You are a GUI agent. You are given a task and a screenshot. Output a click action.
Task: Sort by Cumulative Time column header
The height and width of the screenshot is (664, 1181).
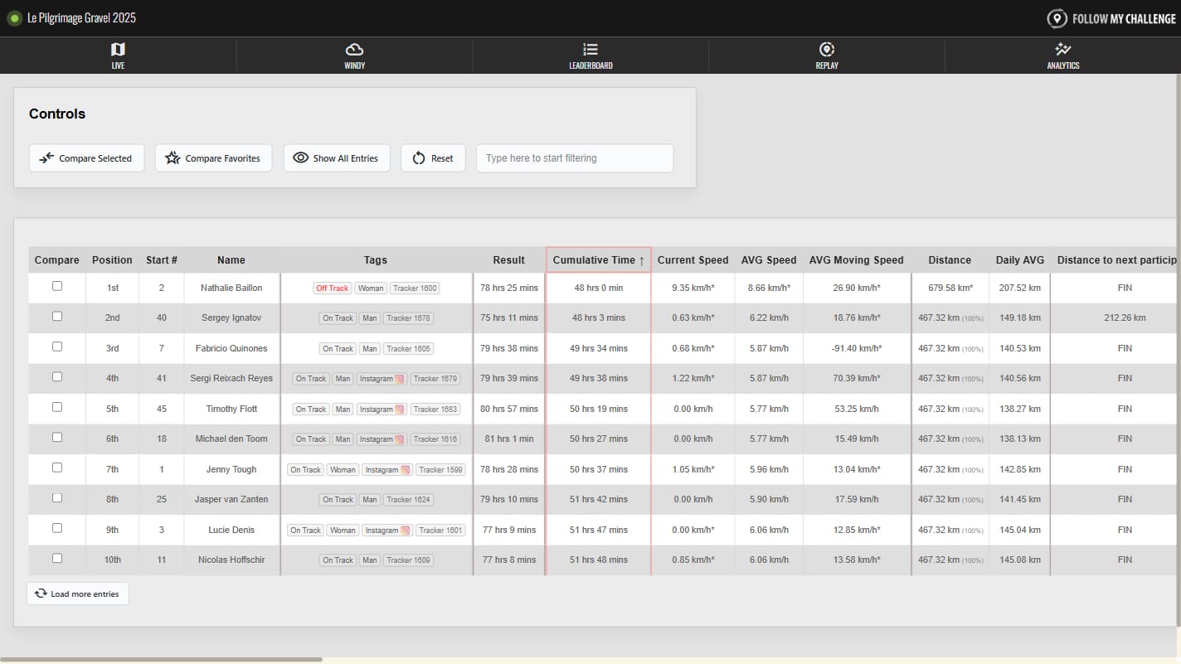coord(598,260)
